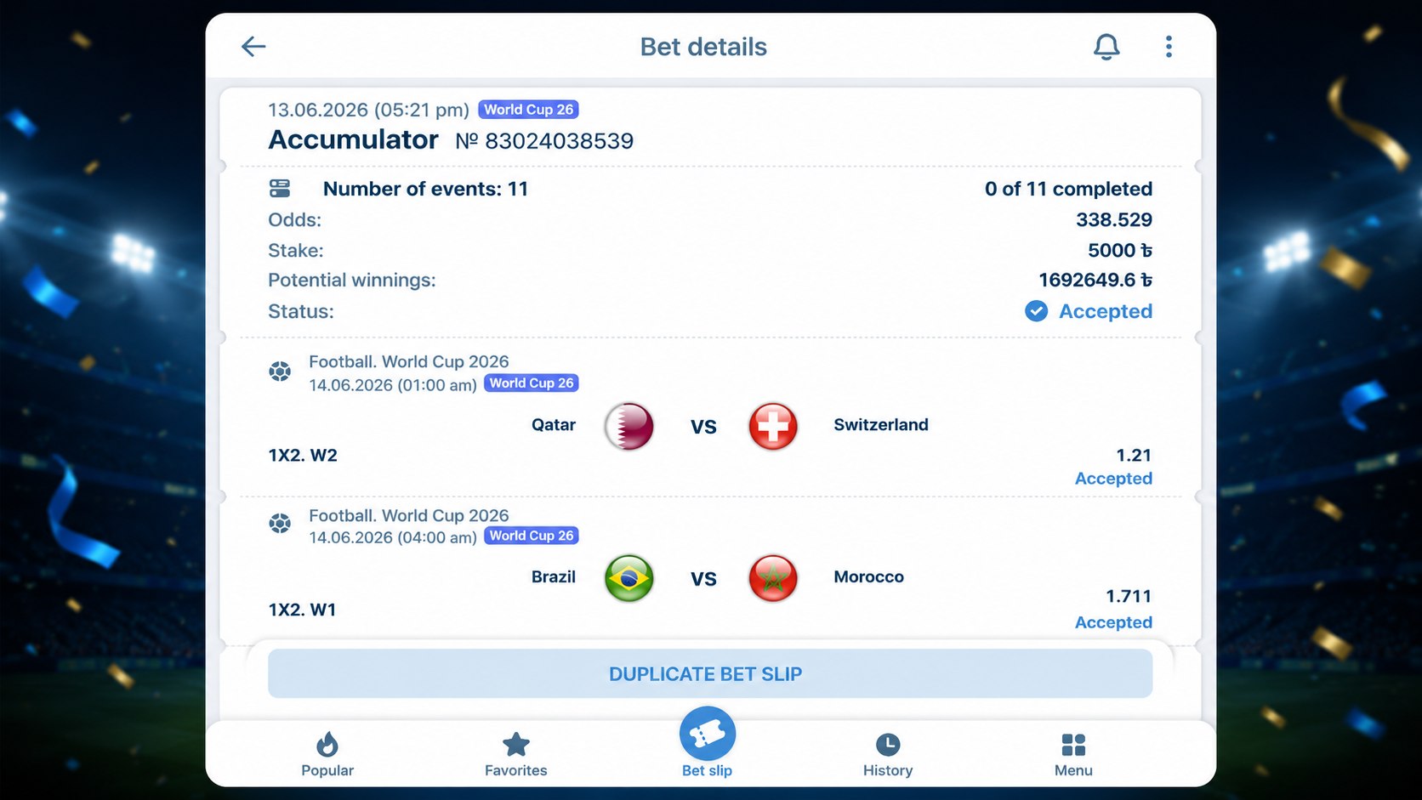
Task: Click World Cup 26 badge on Brazil match
Action: [x=532, y=536]
